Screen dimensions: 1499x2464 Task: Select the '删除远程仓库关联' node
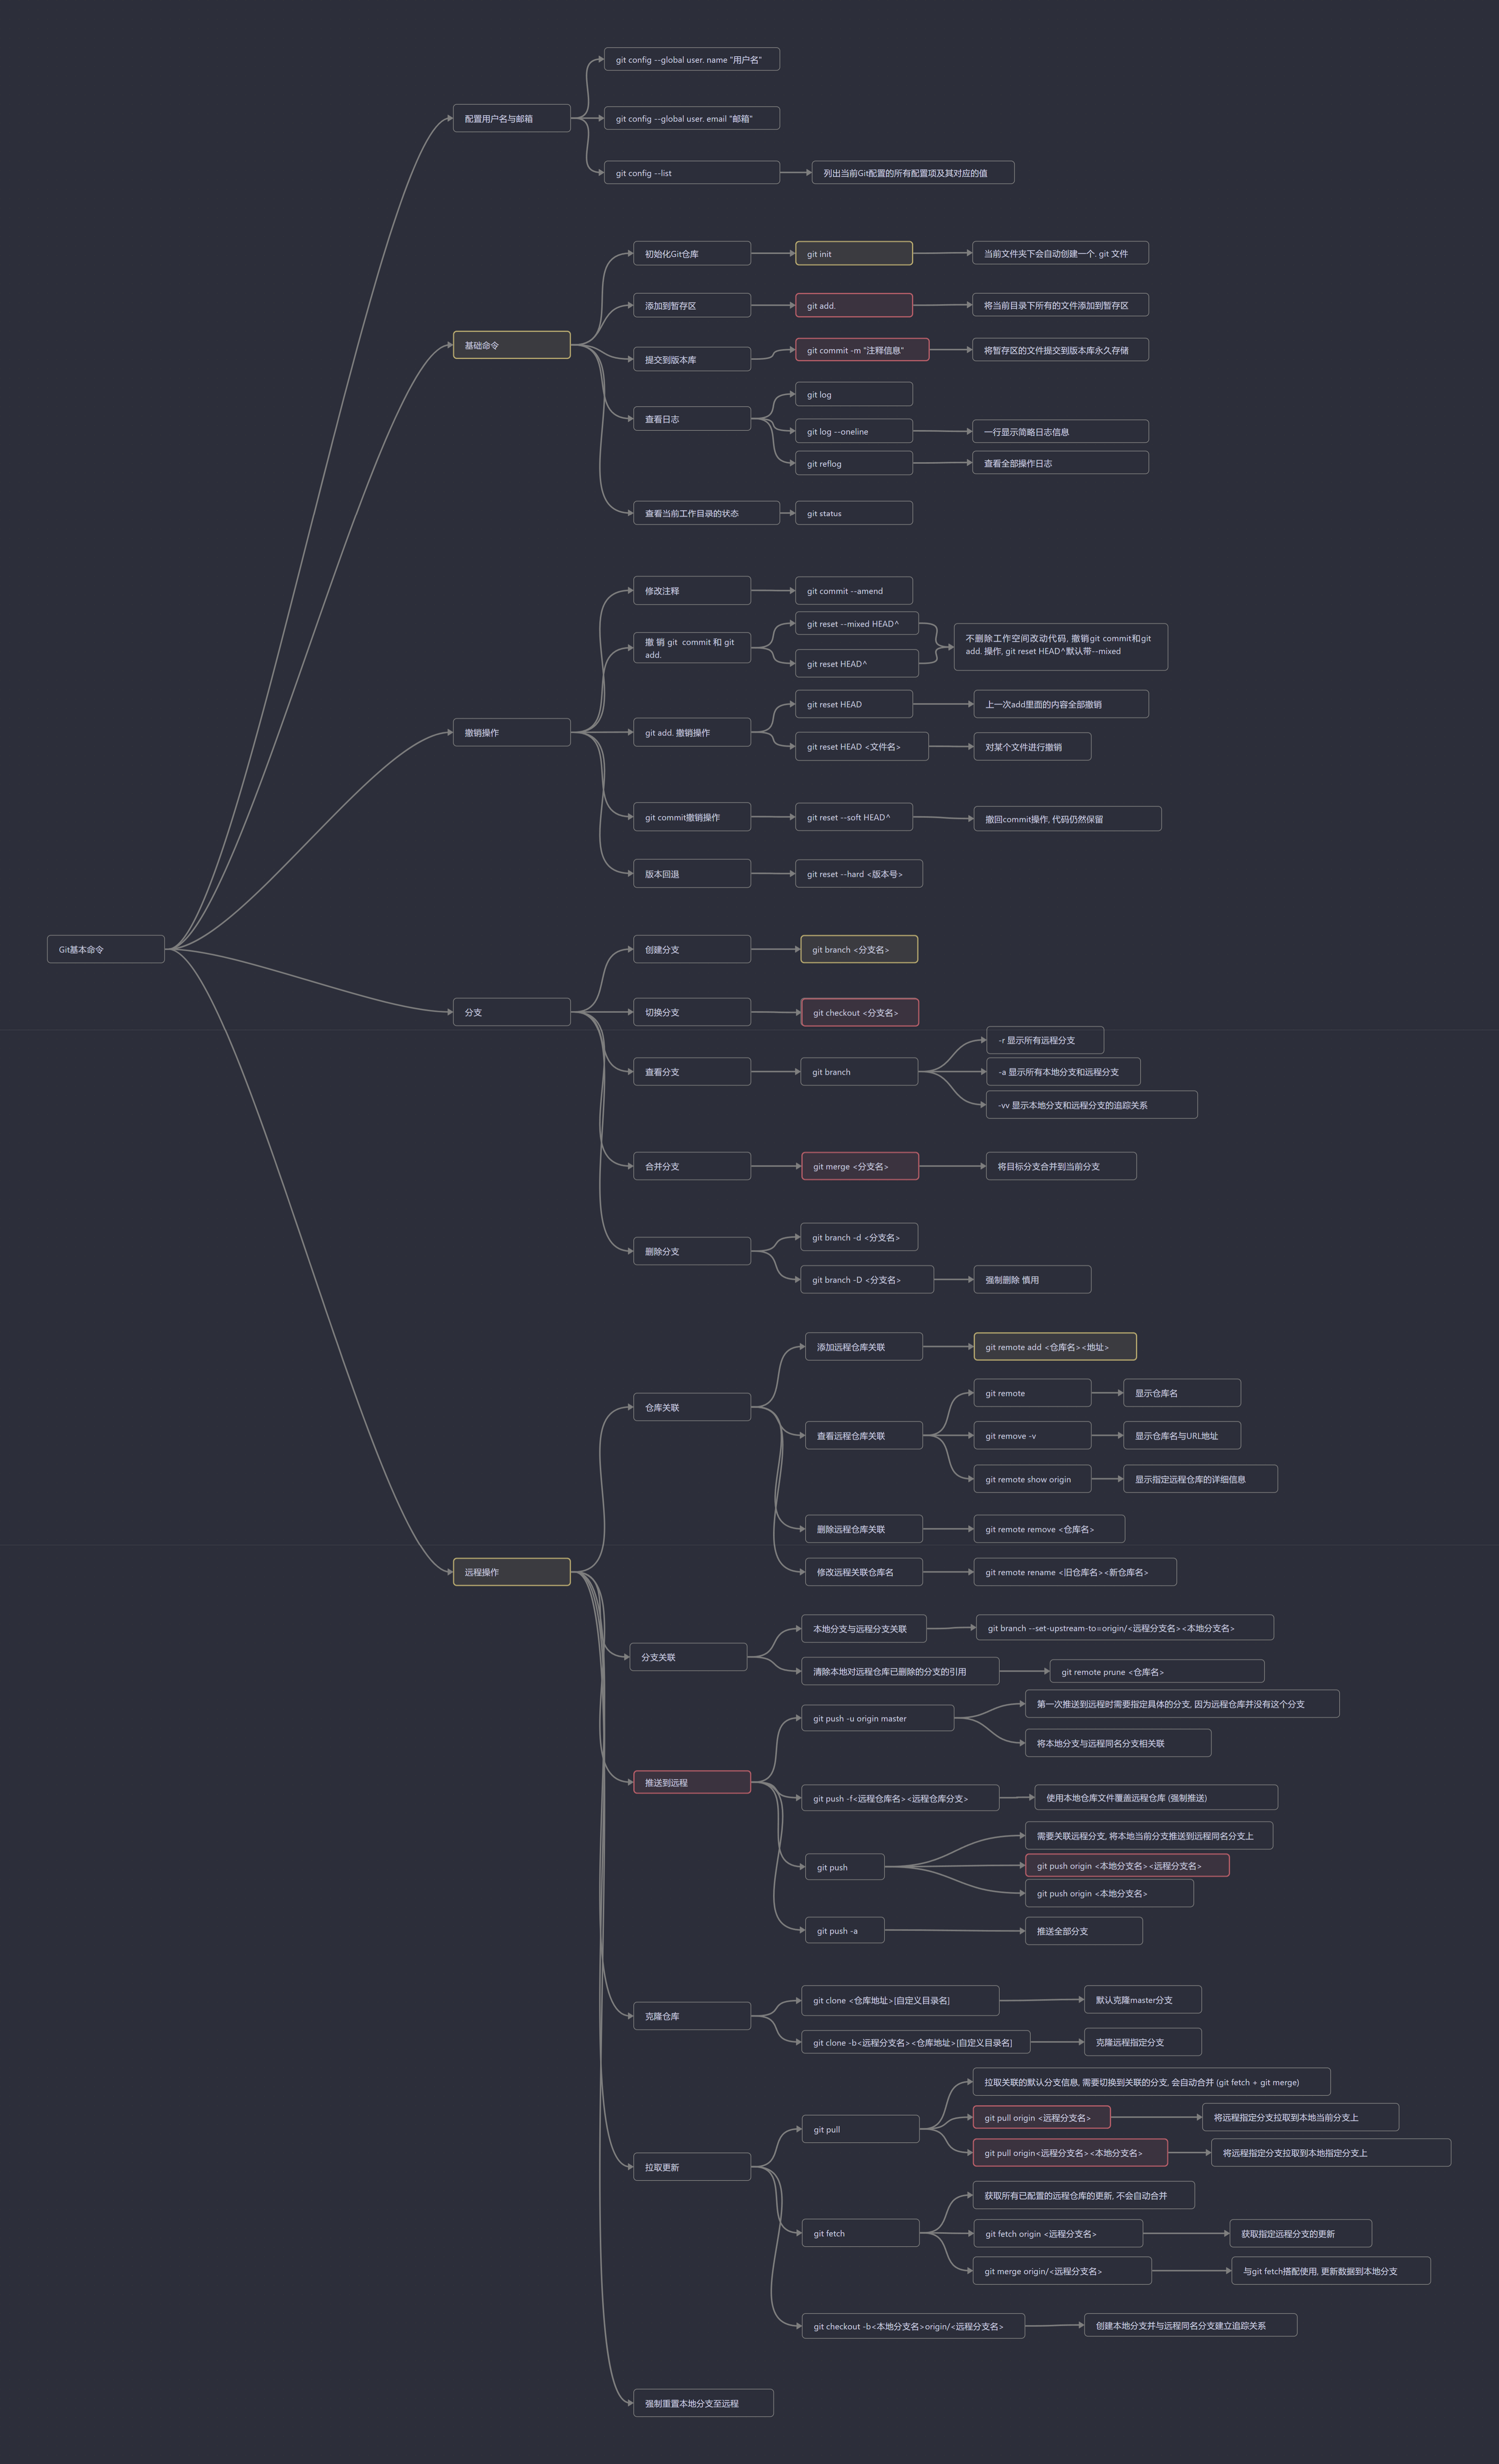[x=864, y=1529]
